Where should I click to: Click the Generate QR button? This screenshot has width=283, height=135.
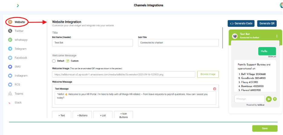267,24
